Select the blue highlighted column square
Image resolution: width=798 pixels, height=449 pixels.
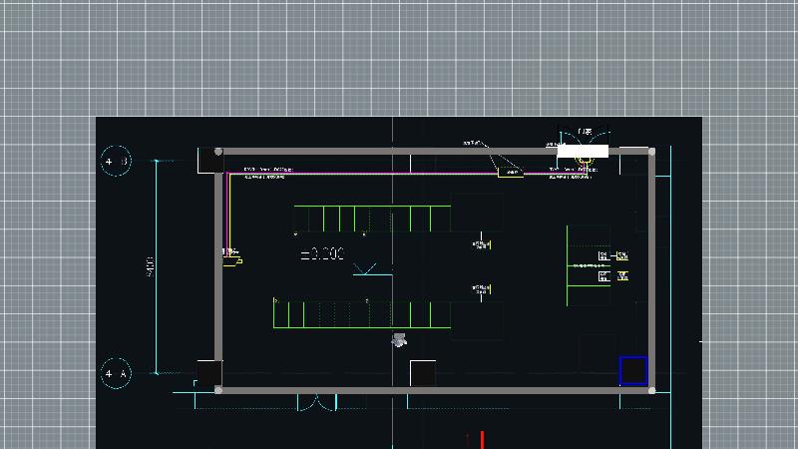point(633,370)
